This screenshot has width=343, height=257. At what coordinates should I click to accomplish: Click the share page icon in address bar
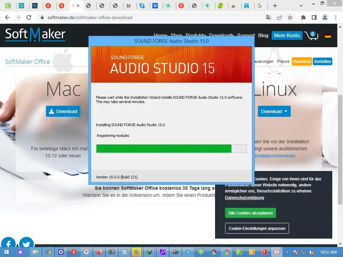279,17
